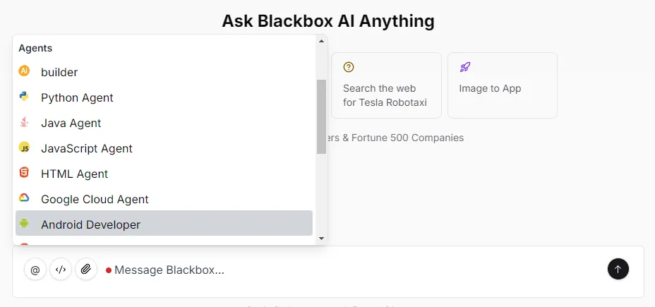This screenshot has width=655, height=307.
Task: Click the code brackets button
Action: pos(61,270)
